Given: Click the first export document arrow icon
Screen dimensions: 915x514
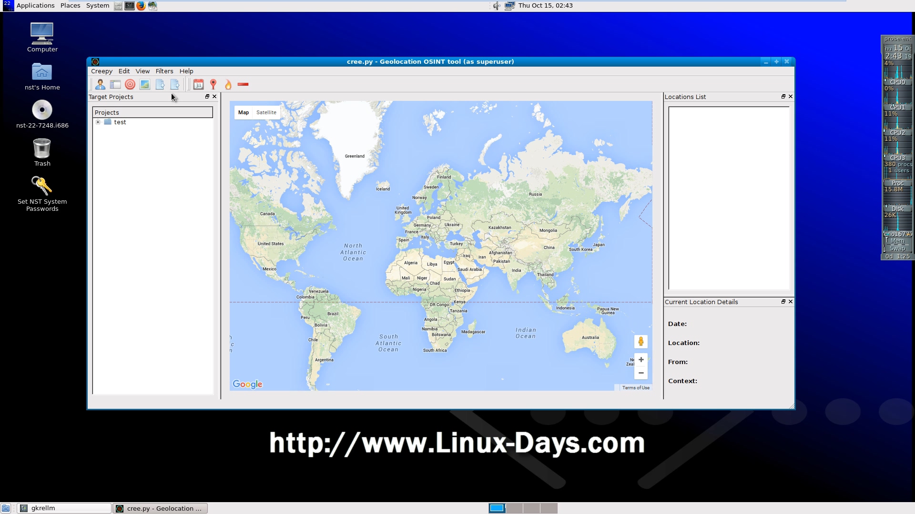Looking at the screenshot, I should click(x=160, y=84).
